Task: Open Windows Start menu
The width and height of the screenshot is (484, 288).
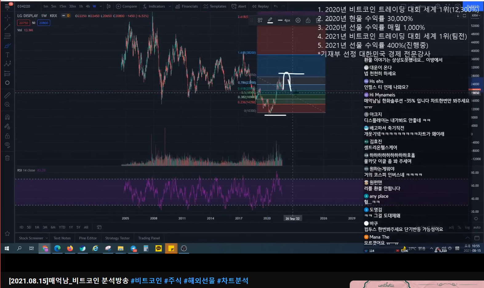Action: 7,248
